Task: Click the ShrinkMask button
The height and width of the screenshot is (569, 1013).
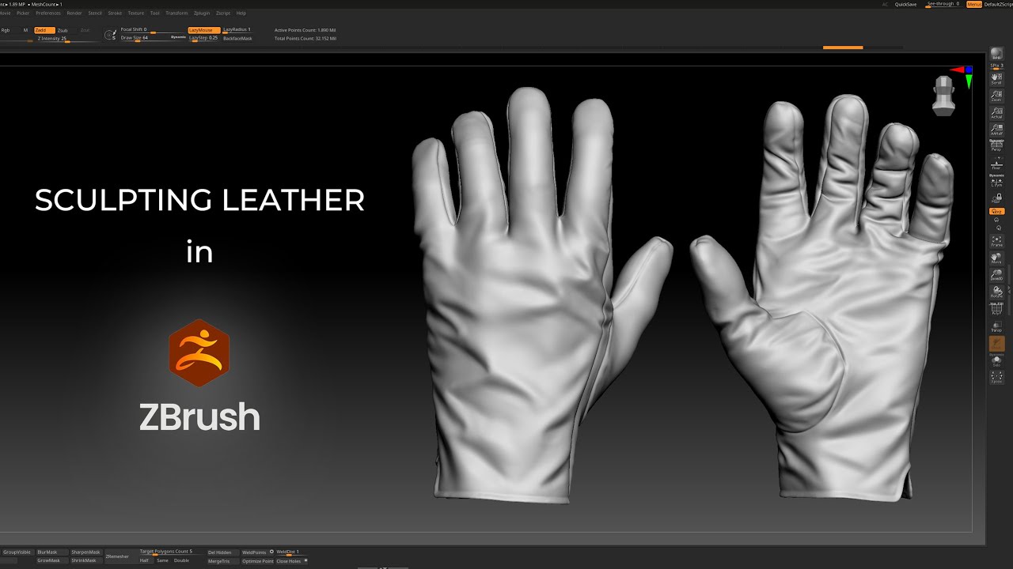Action: click(x=85, y=560)
